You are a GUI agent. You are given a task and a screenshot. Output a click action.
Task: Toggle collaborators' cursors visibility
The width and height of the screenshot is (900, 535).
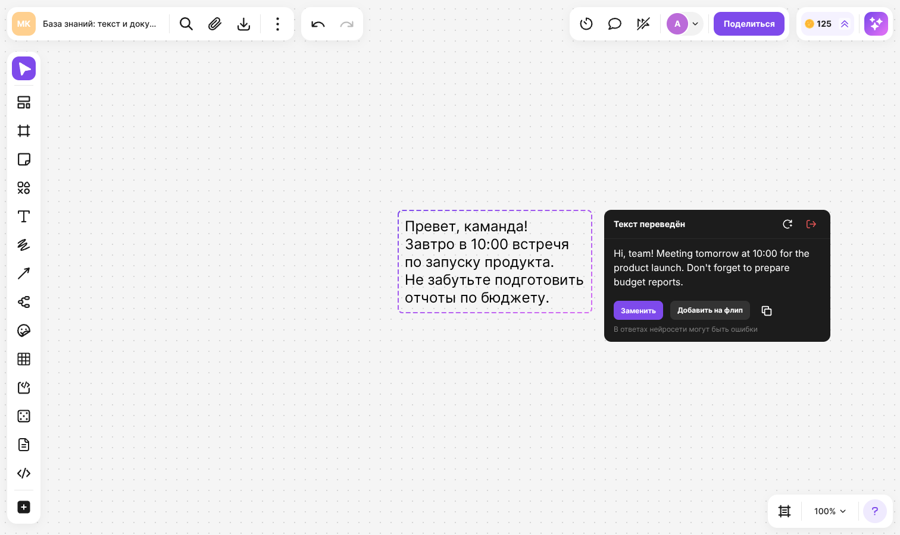(643, 24)
